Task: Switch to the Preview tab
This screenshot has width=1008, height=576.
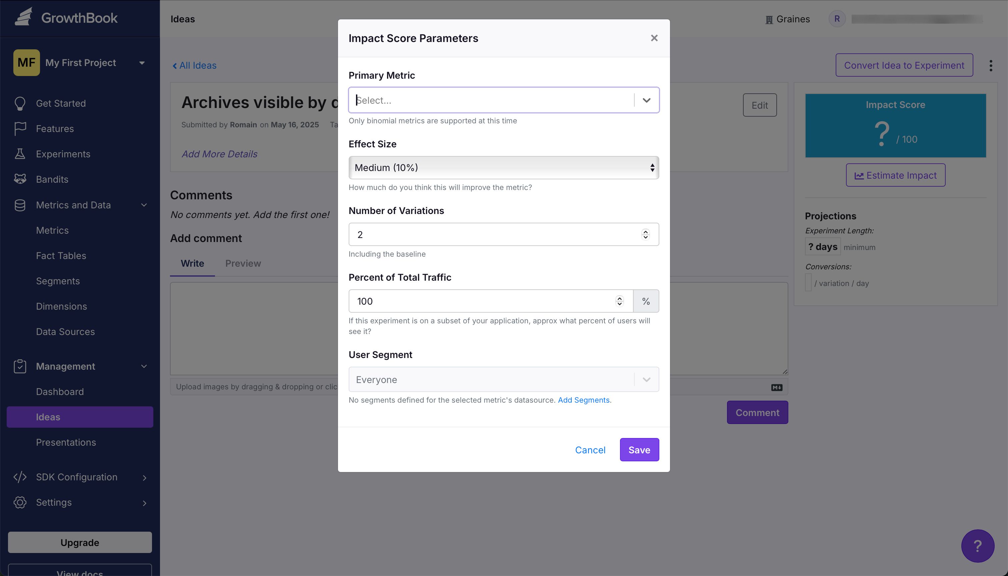Action: click(243, 263)
